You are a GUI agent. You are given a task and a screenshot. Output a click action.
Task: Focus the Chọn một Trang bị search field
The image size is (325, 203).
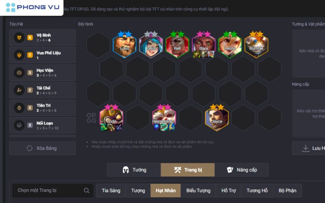pyautogui.click(x=53, y=190)
